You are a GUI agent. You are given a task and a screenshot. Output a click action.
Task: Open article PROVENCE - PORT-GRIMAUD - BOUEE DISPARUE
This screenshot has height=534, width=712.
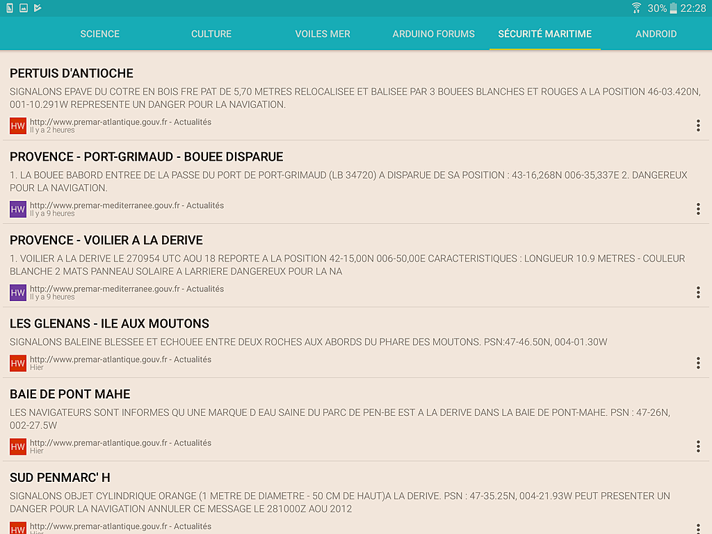pyautogui.click(x=146, y=156)
